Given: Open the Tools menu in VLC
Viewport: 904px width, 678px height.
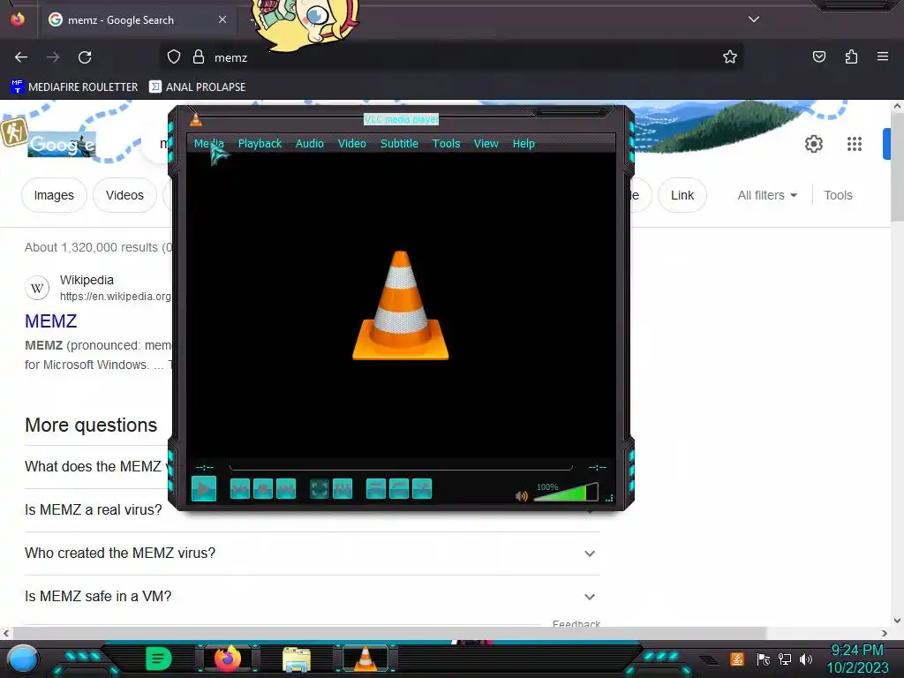Looking at the screenshot, I should (446, 144).
